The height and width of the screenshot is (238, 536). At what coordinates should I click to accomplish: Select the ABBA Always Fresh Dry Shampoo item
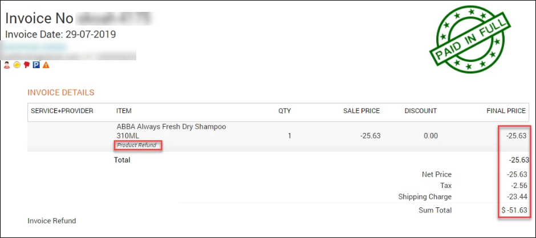pyautogui.click(x=171, y=131)
